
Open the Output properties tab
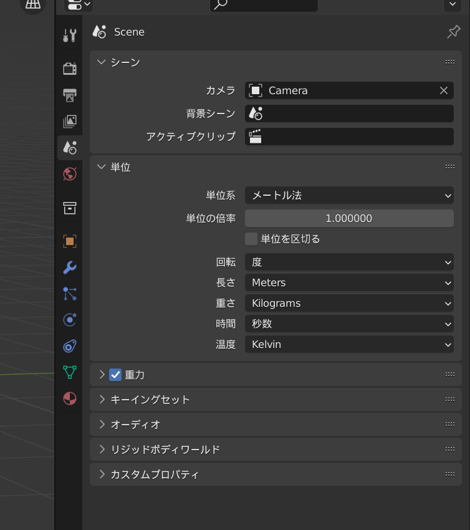70,95
